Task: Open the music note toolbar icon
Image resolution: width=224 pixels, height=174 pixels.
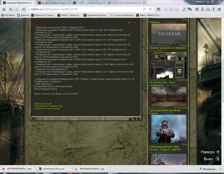Action: click(x=184, y=9)
